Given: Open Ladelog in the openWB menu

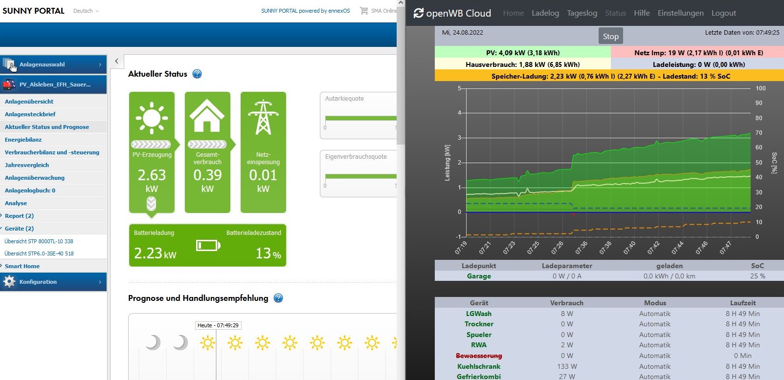Looking at the screenshot, I should (545, 13).
